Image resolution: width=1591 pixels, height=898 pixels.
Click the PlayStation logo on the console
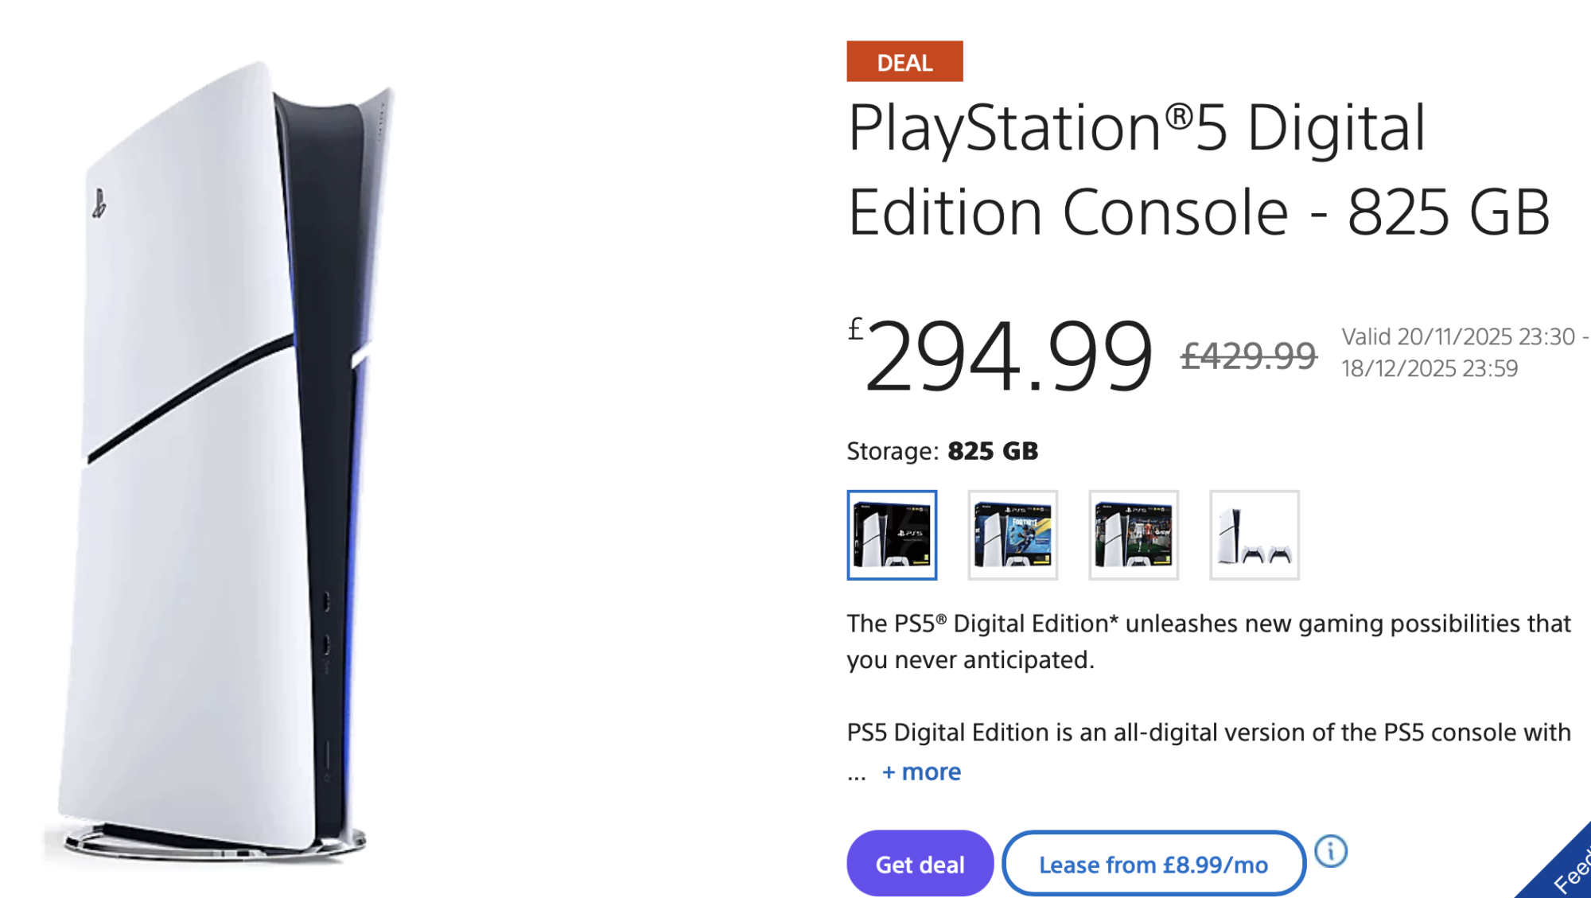click(x=99, y=204)
